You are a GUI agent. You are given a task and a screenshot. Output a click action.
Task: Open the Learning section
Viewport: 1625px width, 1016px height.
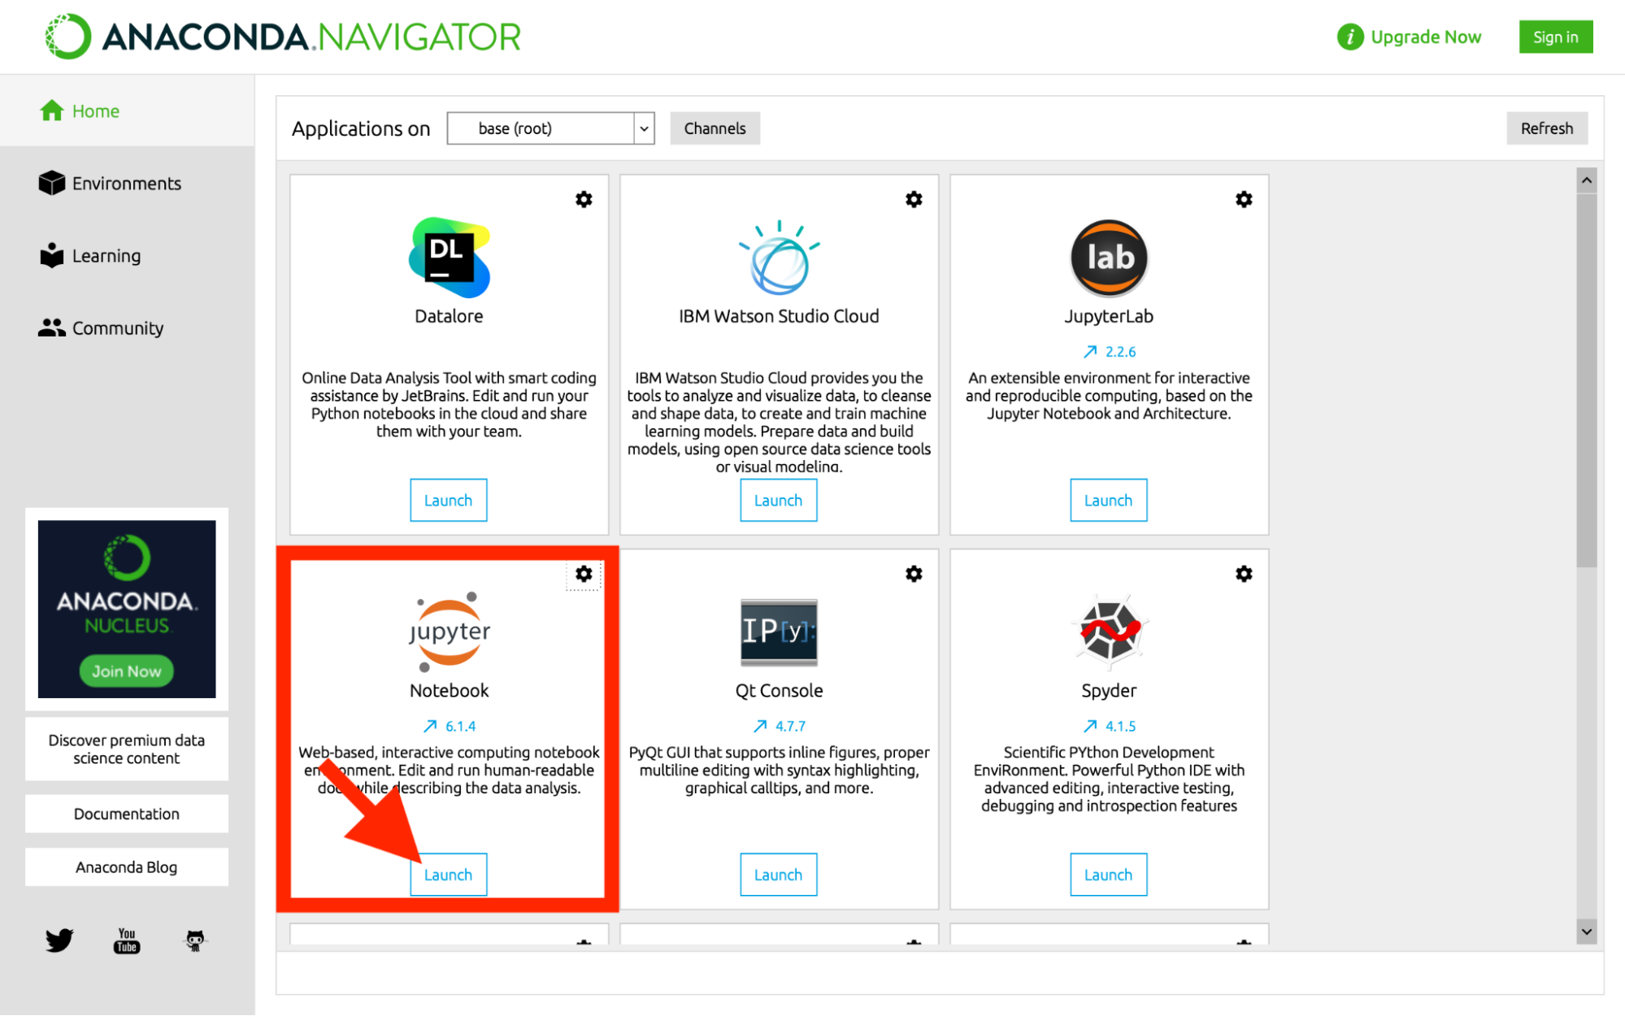tap(106, 255)
